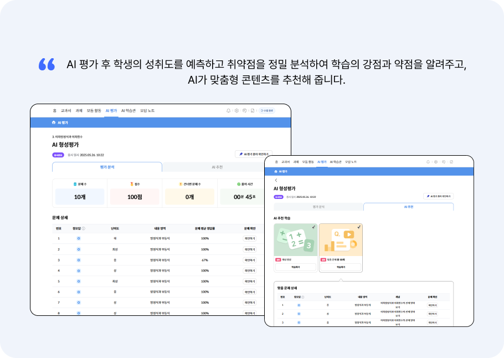This screenshot has width=504, height=358.
Task: Open the chat message icon in left window
Action: tap(245, 111)
